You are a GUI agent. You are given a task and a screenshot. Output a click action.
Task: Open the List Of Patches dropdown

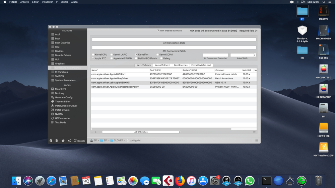pyautogui.click(x=141, y=132)
